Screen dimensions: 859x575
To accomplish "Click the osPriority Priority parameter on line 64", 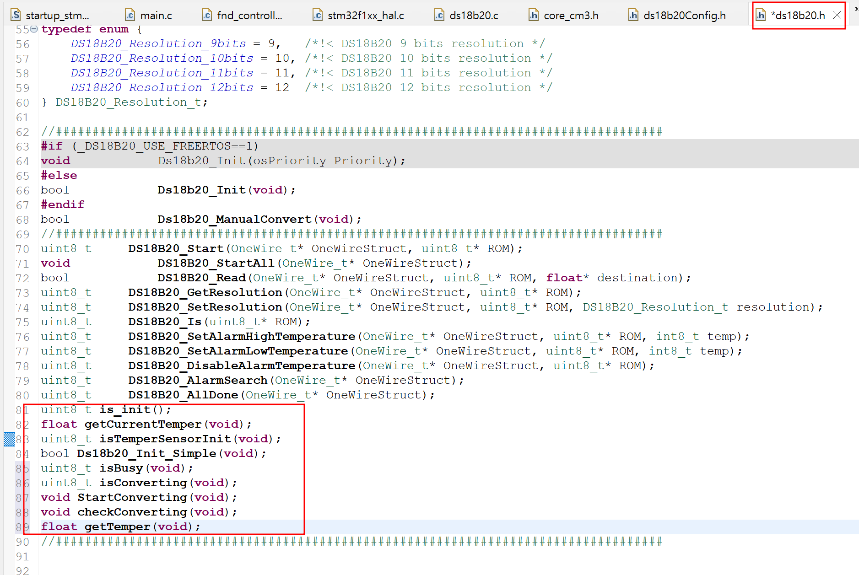I will coord(323,161).
